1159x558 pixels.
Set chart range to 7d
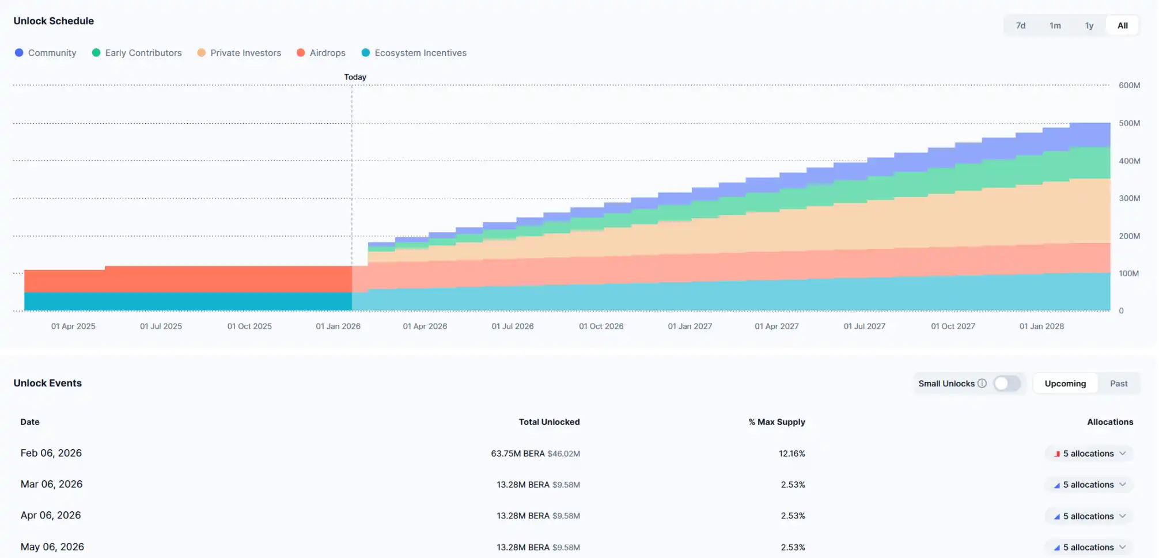pyautogui.click(x=1020, y=26)
